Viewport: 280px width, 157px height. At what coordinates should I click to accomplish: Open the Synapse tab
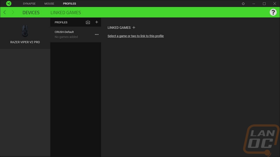pos(29,4)
